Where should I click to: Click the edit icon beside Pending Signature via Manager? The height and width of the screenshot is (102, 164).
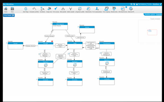pyautogui.click(x=39, y=54)
